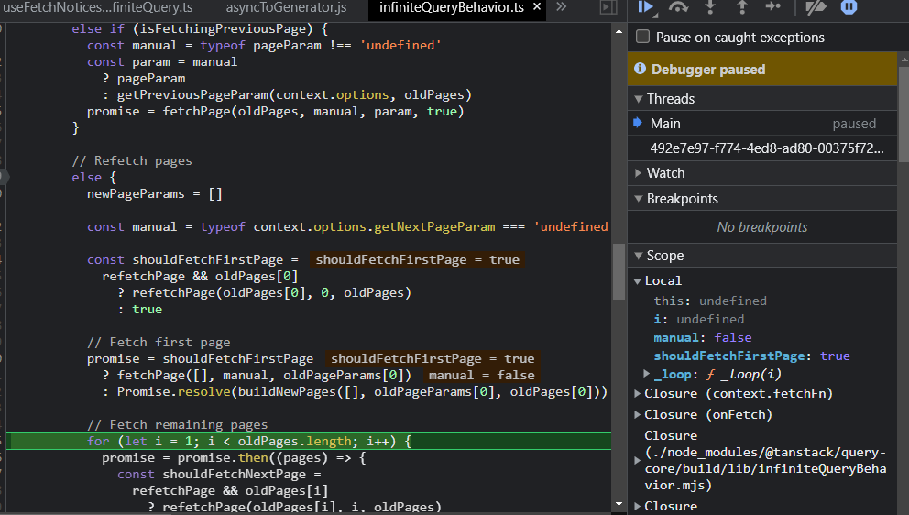This screenshot has height=515, width=909.
Task: Click the '// Fetch first page' comment
Action: point(159,342)
